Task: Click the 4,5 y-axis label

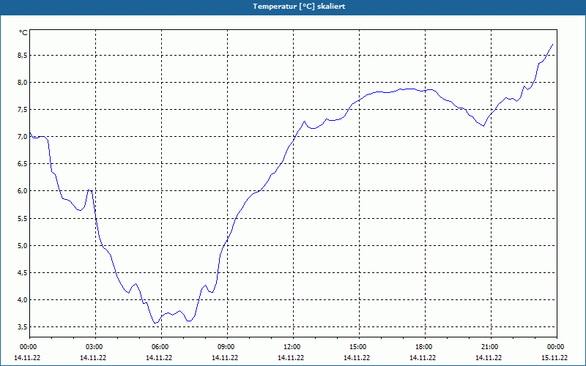Action: pyautogui.click(x=23, y=272)
